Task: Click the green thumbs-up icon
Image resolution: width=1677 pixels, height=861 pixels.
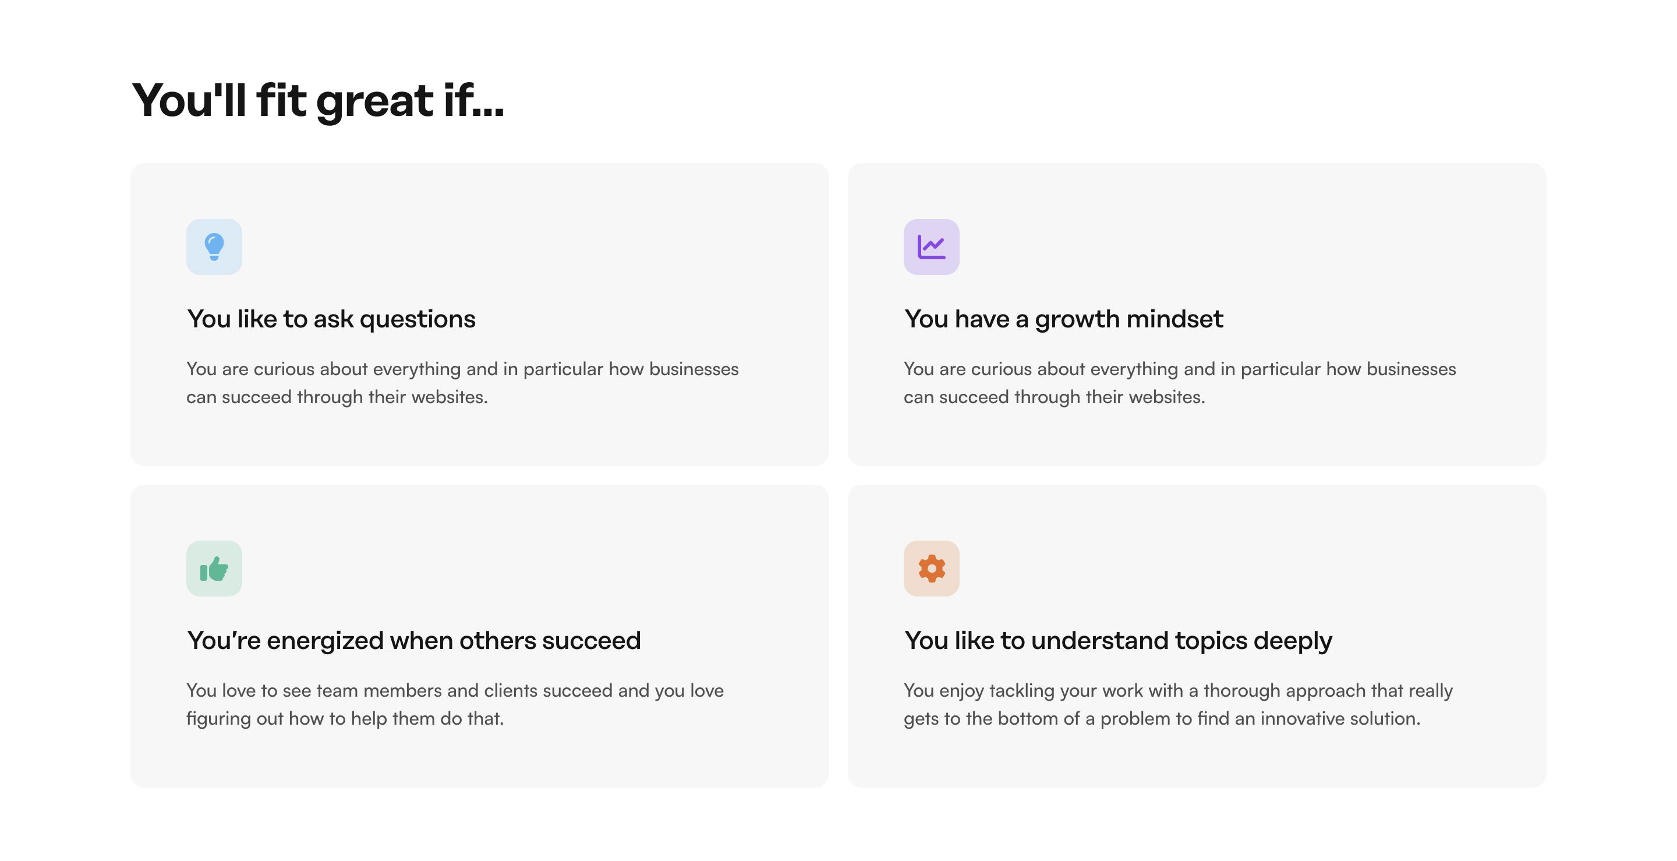Action: pyautogui.click(x=214, y=569)
